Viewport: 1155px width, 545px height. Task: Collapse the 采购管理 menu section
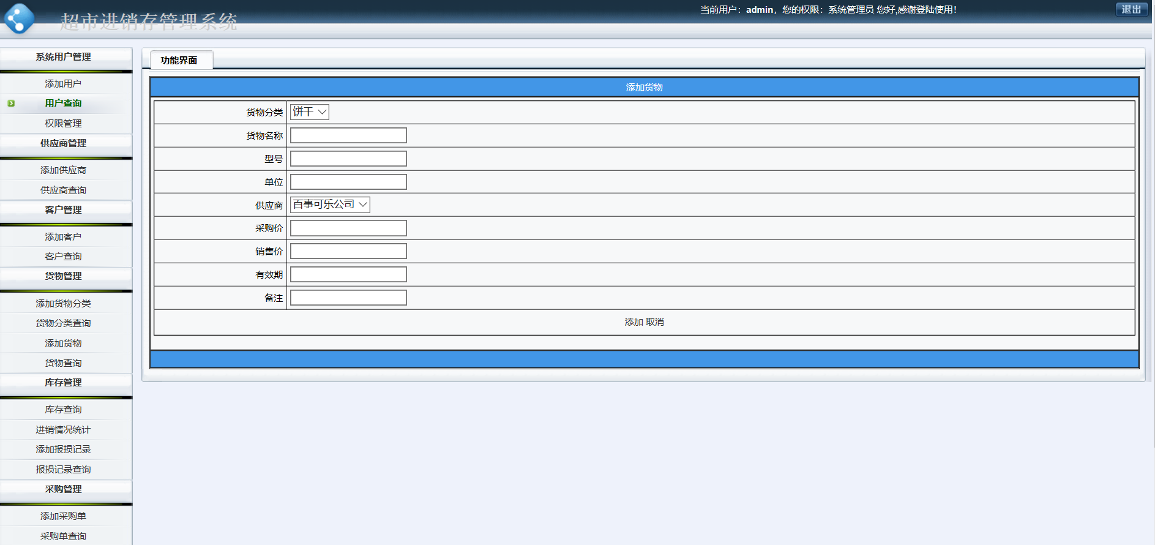[x=63, y=489]
